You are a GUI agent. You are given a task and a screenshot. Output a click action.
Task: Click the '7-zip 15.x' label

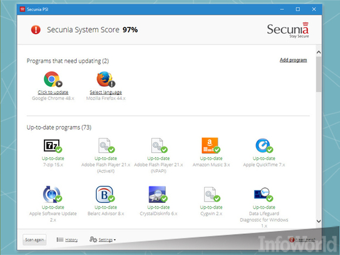[x=53, y=165]
